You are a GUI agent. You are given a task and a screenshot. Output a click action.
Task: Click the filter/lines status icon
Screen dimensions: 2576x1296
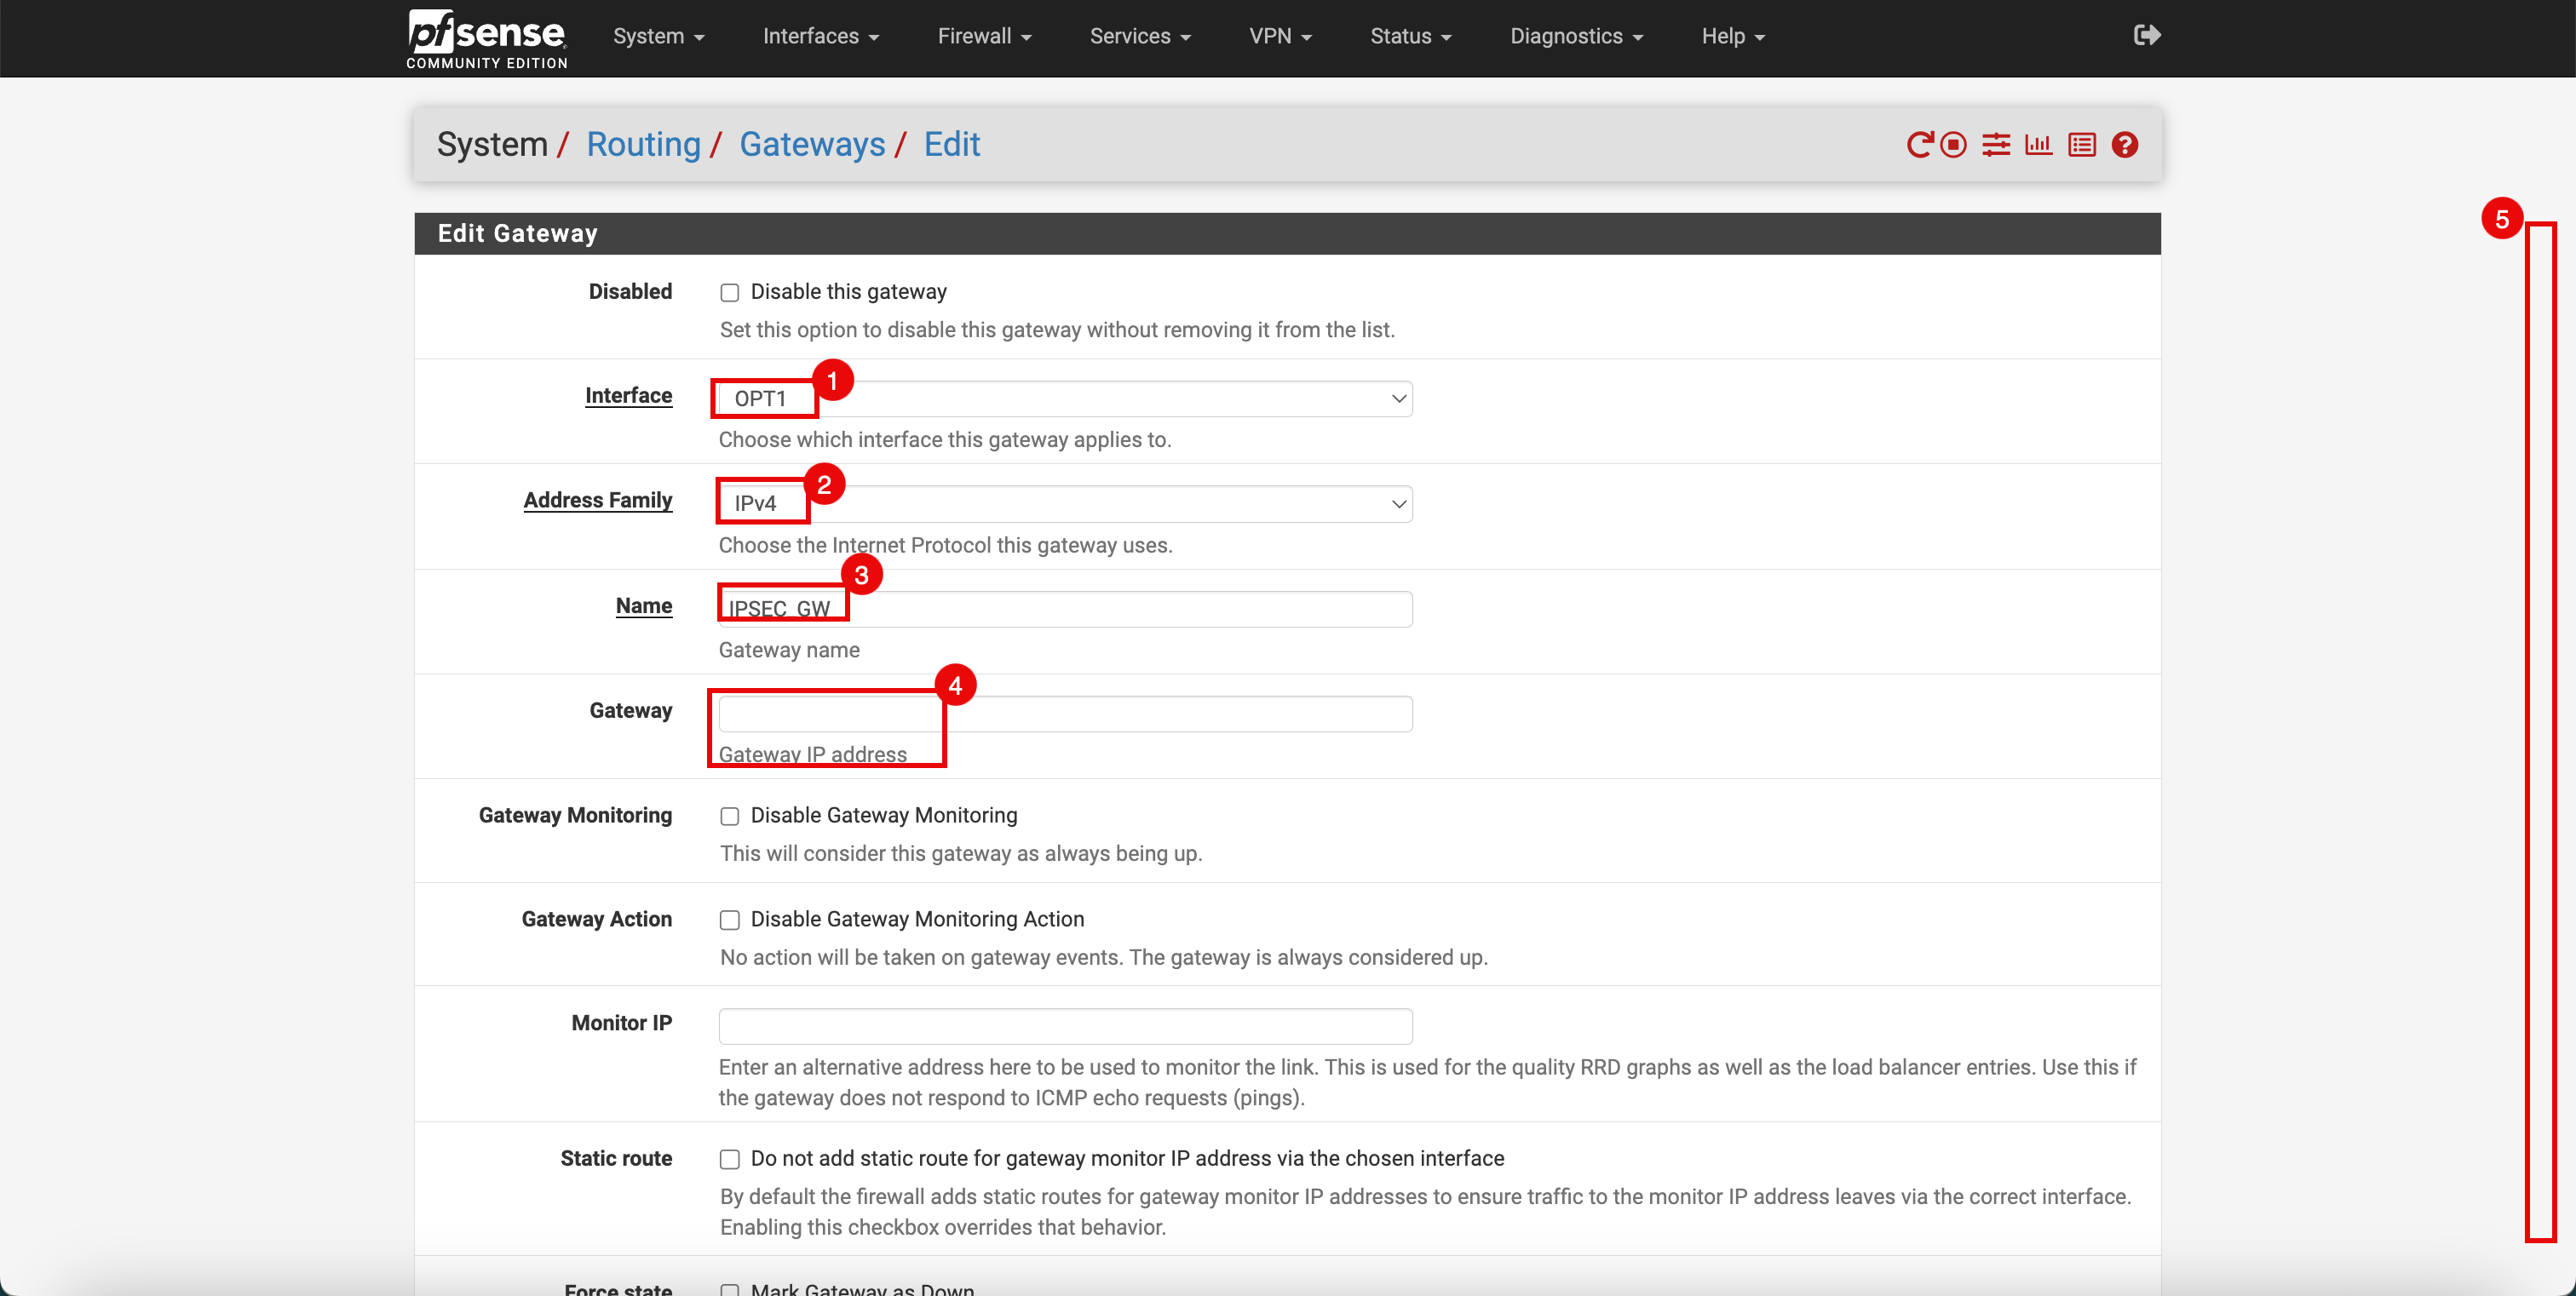(x=1998, y=144)
